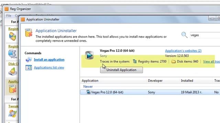Click the Applications list view grid icon
This screenshot has width=220, height=123.
click(x=29, y=68)
